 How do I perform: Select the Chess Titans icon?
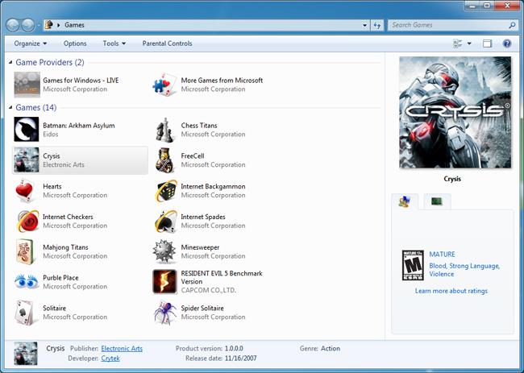[164, 130]
